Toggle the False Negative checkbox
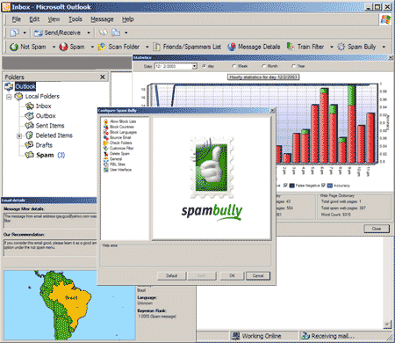Image resolution: width=395 pixels, height=343 pixels. click(285, 186)
